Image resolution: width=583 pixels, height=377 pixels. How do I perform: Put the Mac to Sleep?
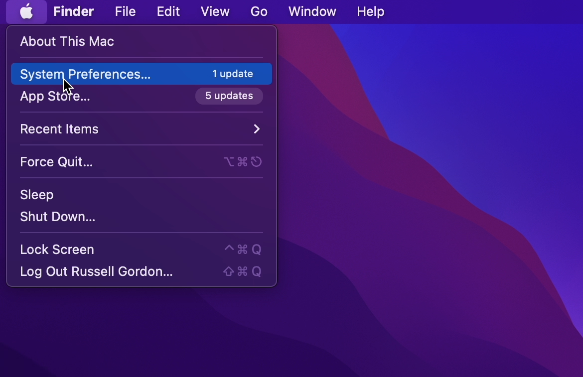click(x=36, y=195)
